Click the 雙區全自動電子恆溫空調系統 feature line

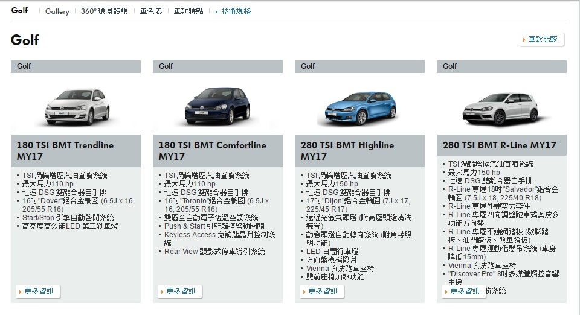(211, 217)
